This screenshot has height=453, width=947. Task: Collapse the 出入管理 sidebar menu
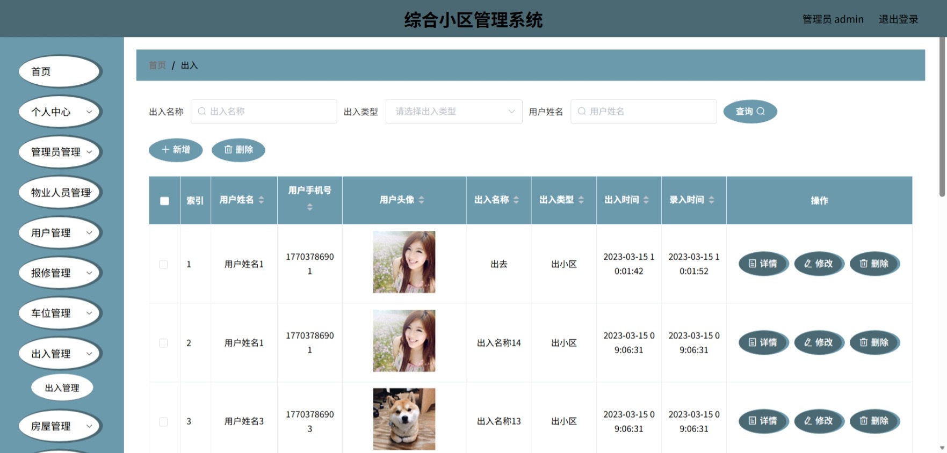60,353
